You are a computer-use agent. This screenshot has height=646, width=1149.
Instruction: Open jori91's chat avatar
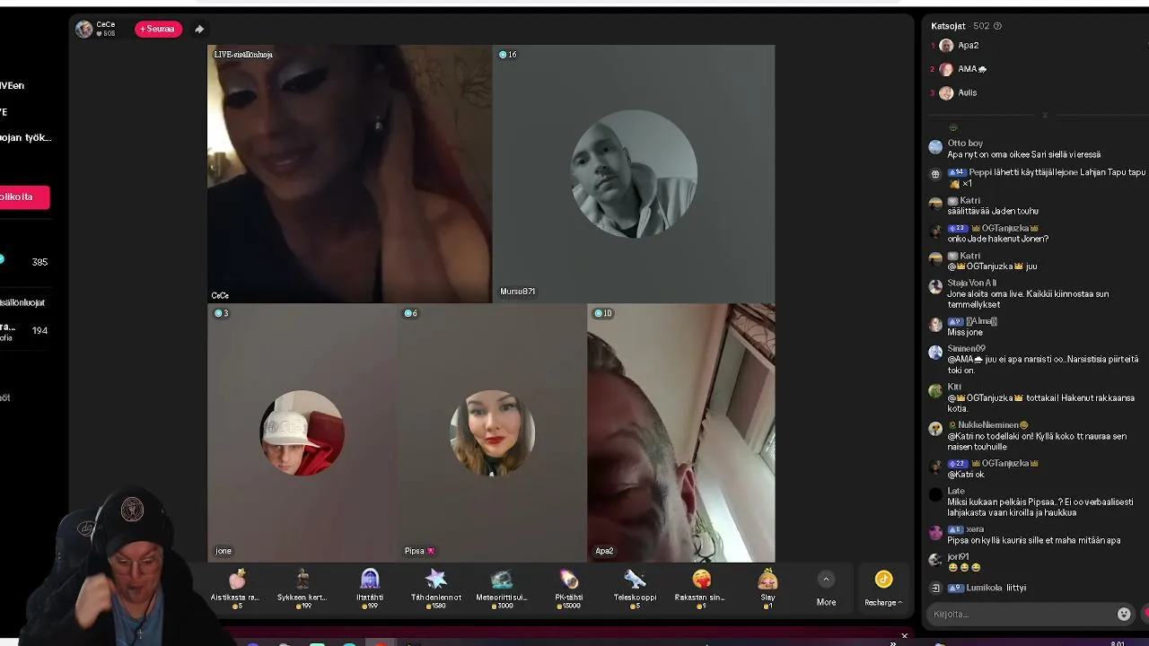point(935,561)
